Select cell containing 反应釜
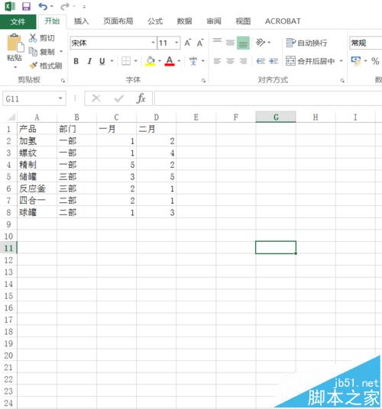Screen dimensions: 382x409 pyautogui.click(x=37, y=188)
